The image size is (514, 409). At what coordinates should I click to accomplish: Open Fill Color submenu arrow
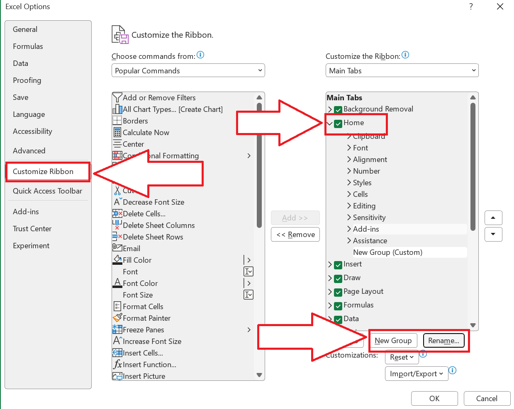pos(248,260)
